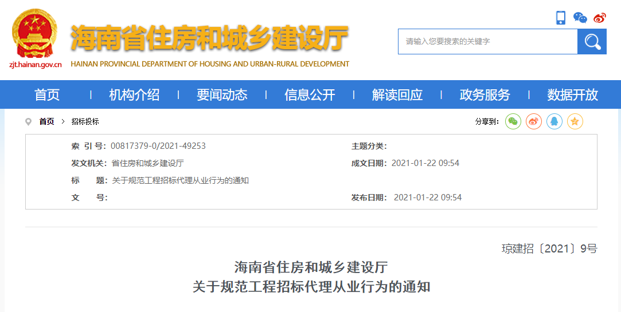Click the national emblem logo
621x312 pixels.
(x=34, y=34)
